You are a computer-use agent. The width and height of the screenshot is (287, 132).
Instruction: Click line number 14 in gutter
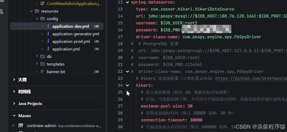[120, 16]
